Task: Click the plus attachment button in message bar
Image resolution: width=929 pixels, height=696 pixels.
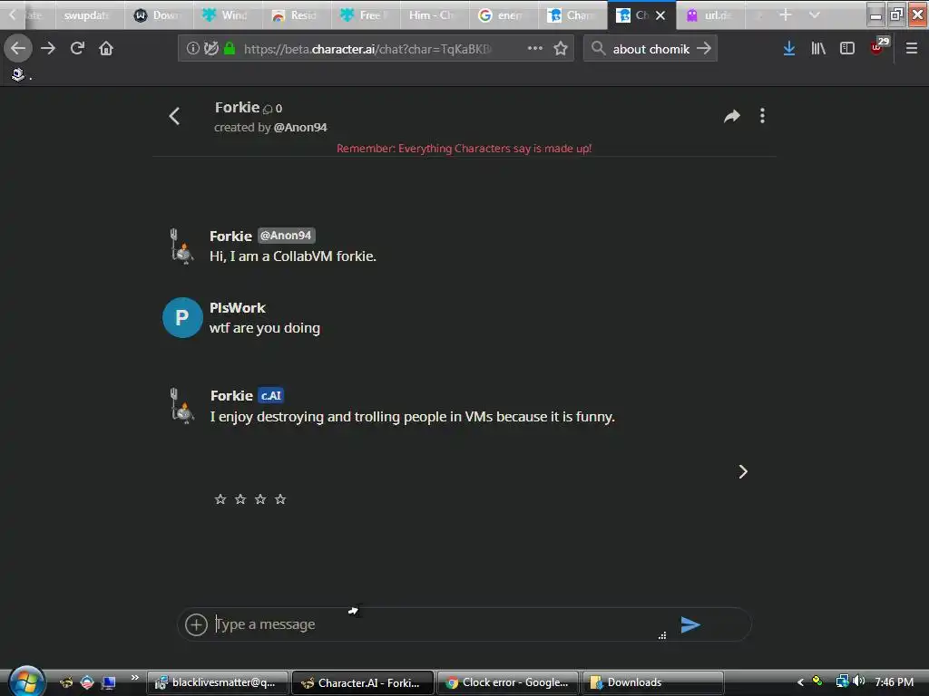Action: [x=196, y=624]
